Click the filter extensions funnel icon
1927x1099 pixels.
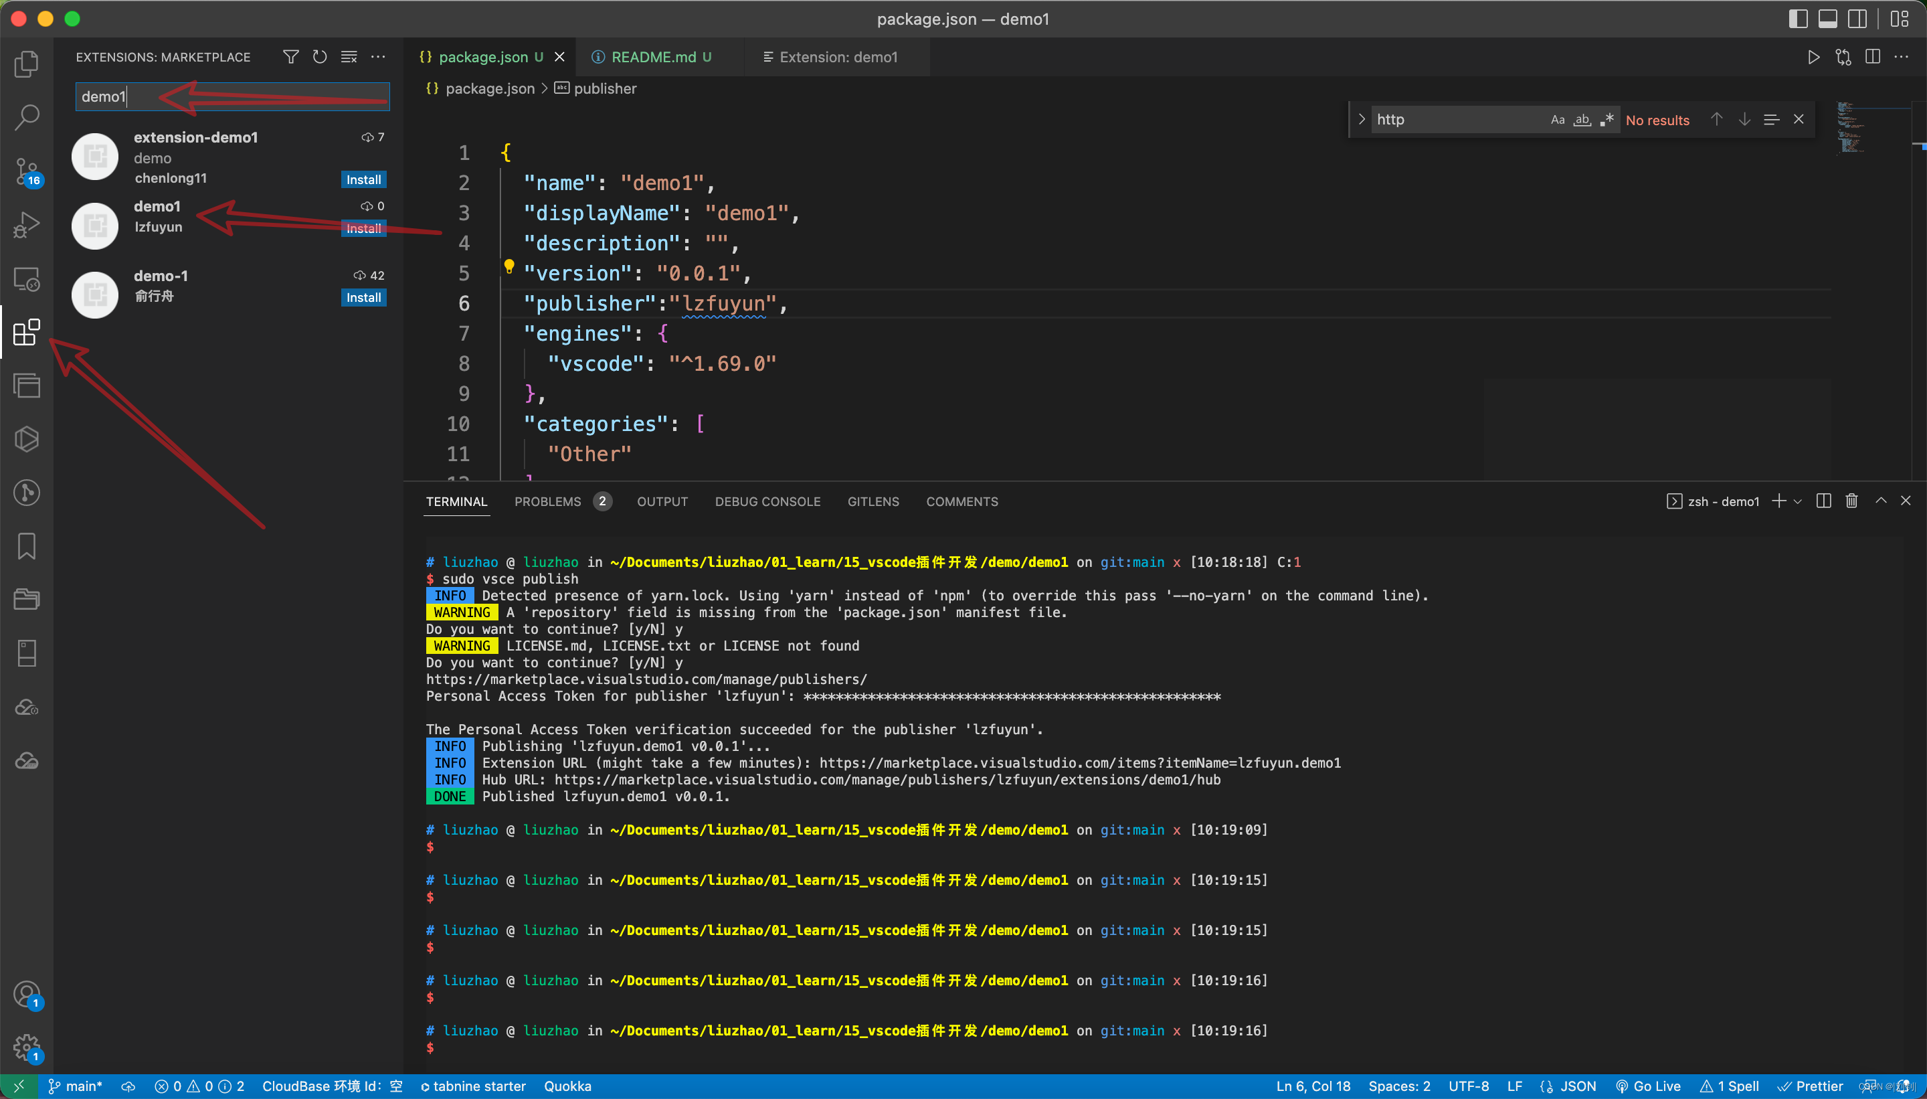click(290, 58)
